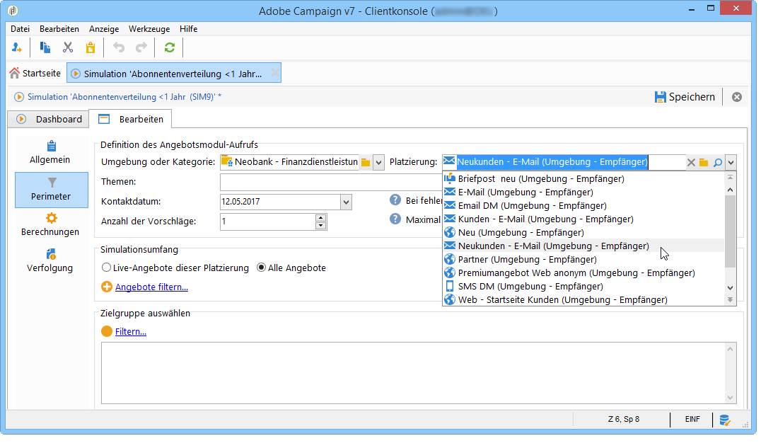The image size is (773, 448).
Task: Open the Perimeter section
Action: pyautogui.click(x=51, y=190)
